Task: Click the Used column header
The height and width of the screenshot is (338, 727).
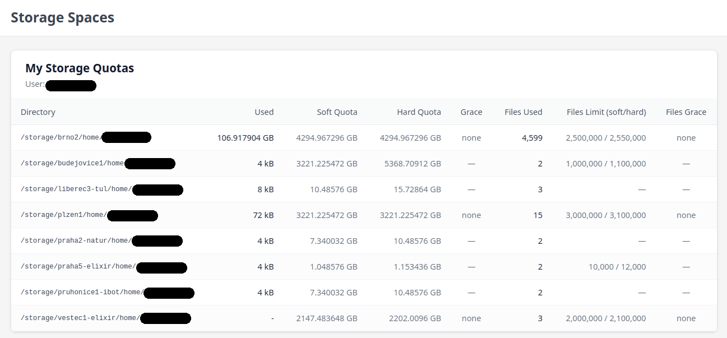Action: pos(264,112)
